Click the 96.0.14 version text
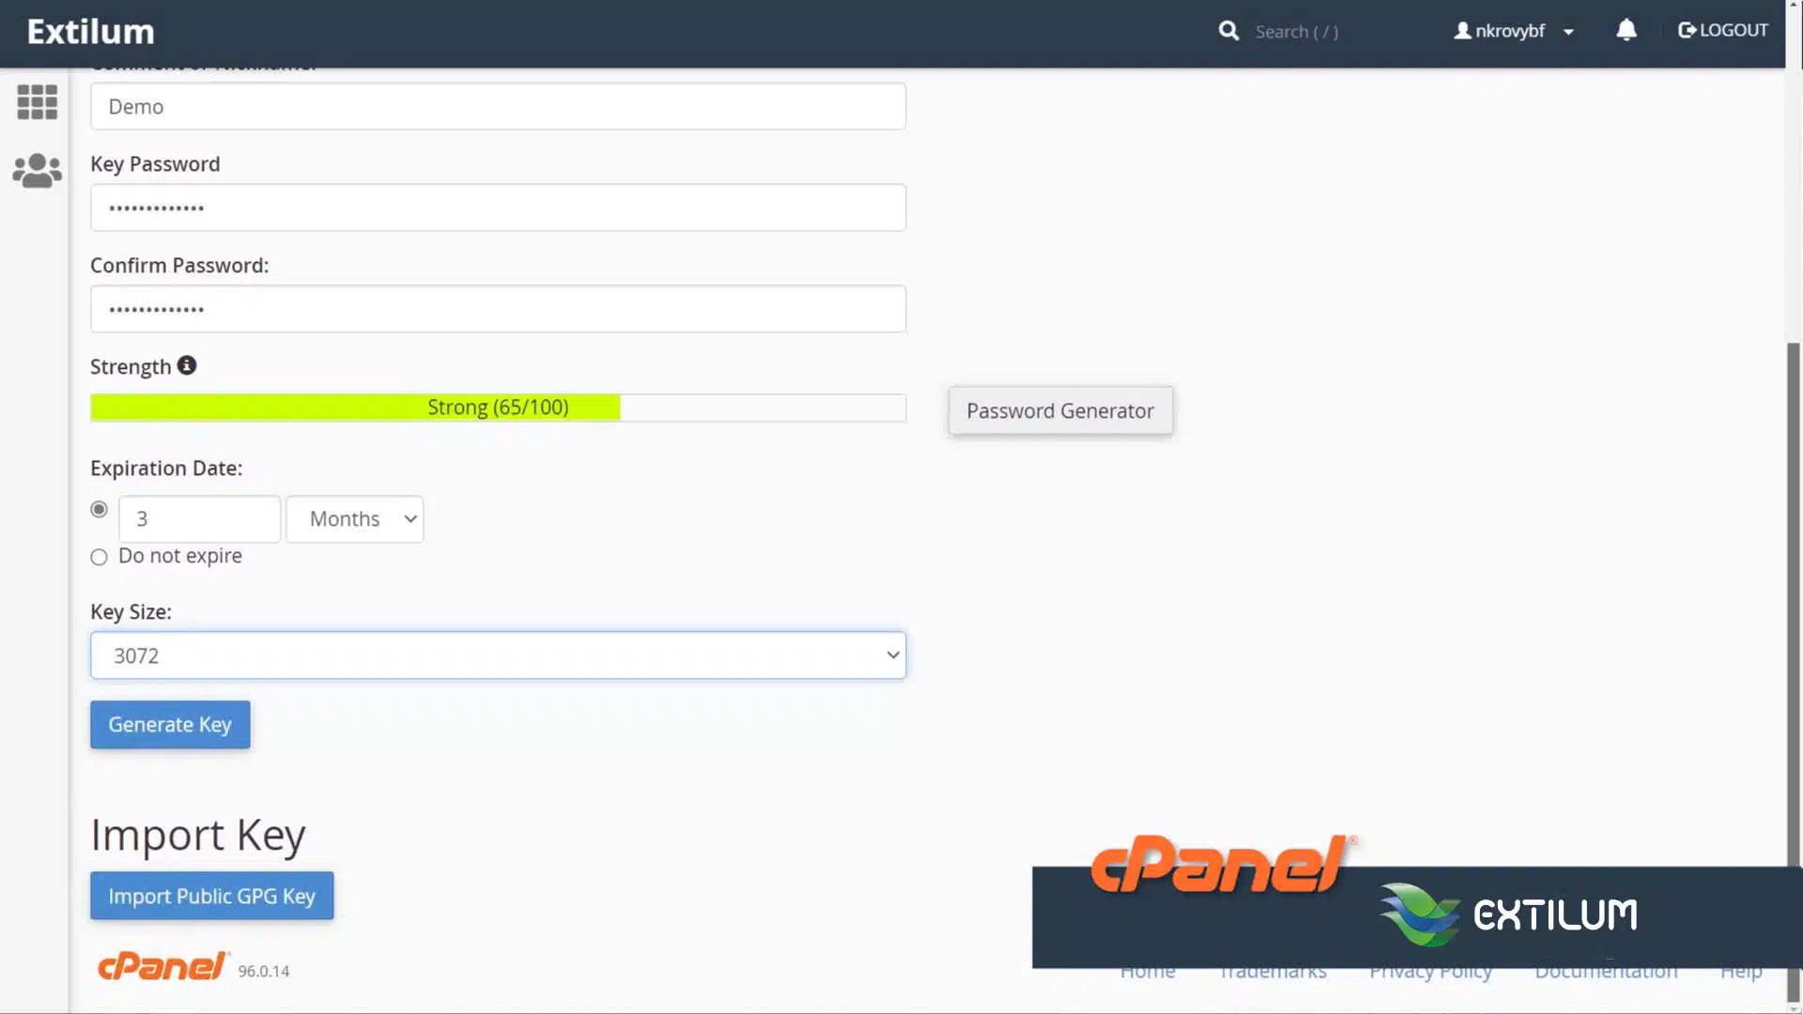The image size is (1803, 1014). [x=264, y=971]
